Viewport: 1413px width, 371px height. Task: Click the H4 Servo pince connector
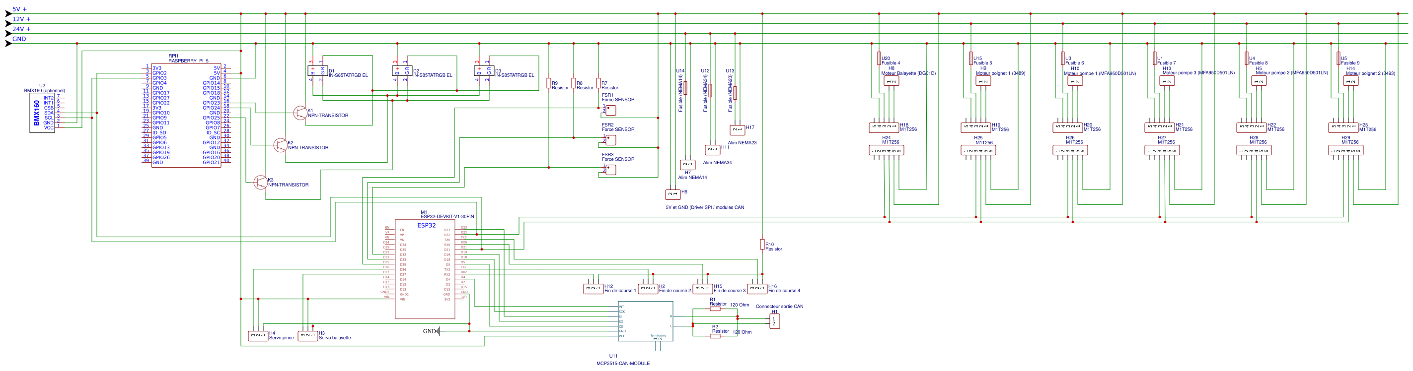pos(258,335)
